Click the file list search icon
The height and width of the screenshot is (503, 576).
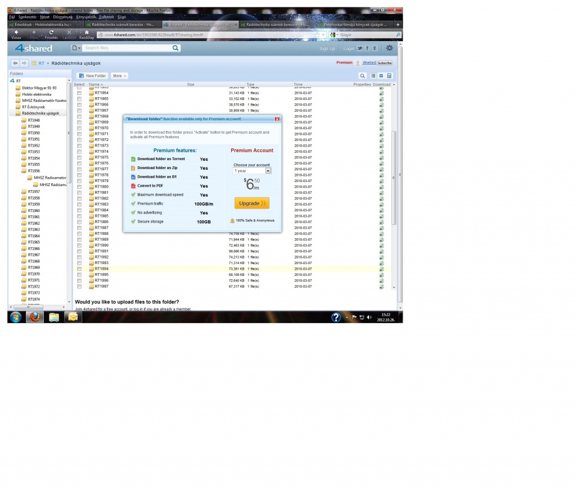(x=363, y=76)
